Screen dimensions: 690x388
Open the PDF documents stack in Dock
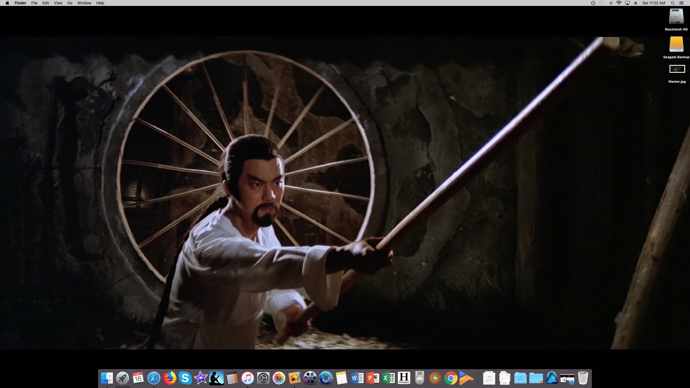505,378
